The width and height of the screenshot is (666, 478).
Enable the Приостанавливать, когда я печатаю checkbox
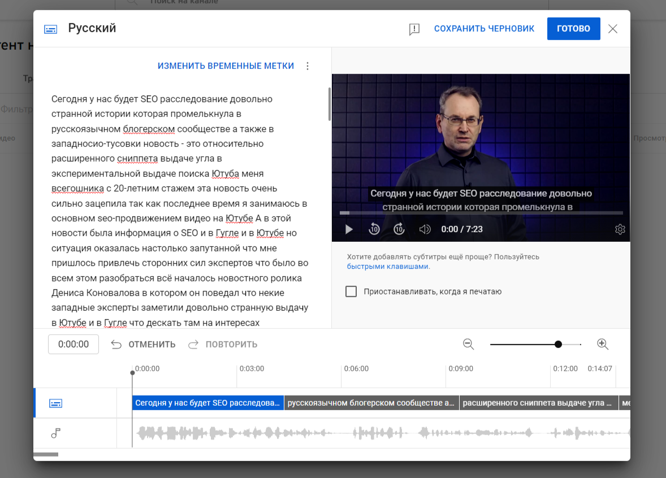tap(351, 291)
